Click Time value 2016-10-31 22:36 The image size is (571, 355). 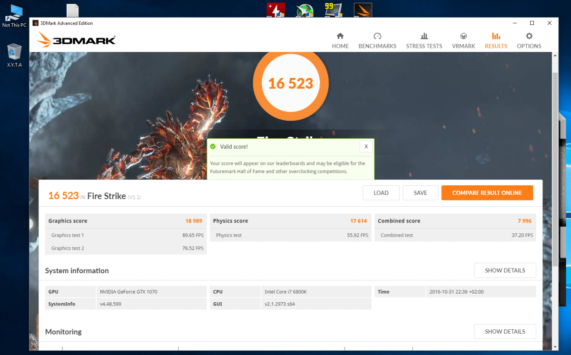456,292
